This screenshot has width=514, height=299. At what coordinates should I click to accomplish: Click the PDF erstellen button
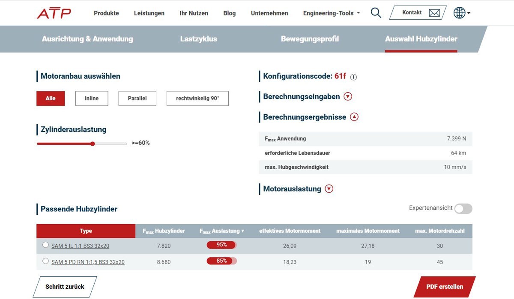(445, 287)
